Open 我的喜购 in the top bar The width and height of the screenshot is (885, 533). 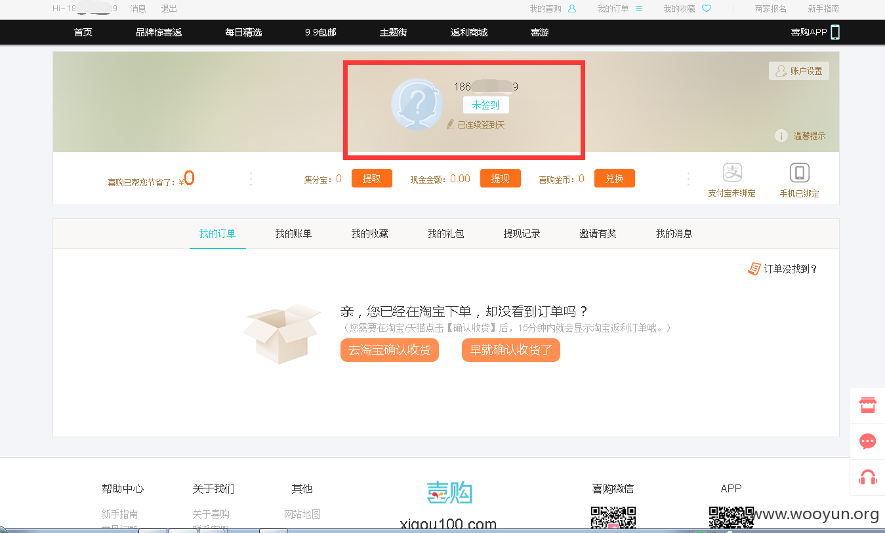tap(546, 9)
